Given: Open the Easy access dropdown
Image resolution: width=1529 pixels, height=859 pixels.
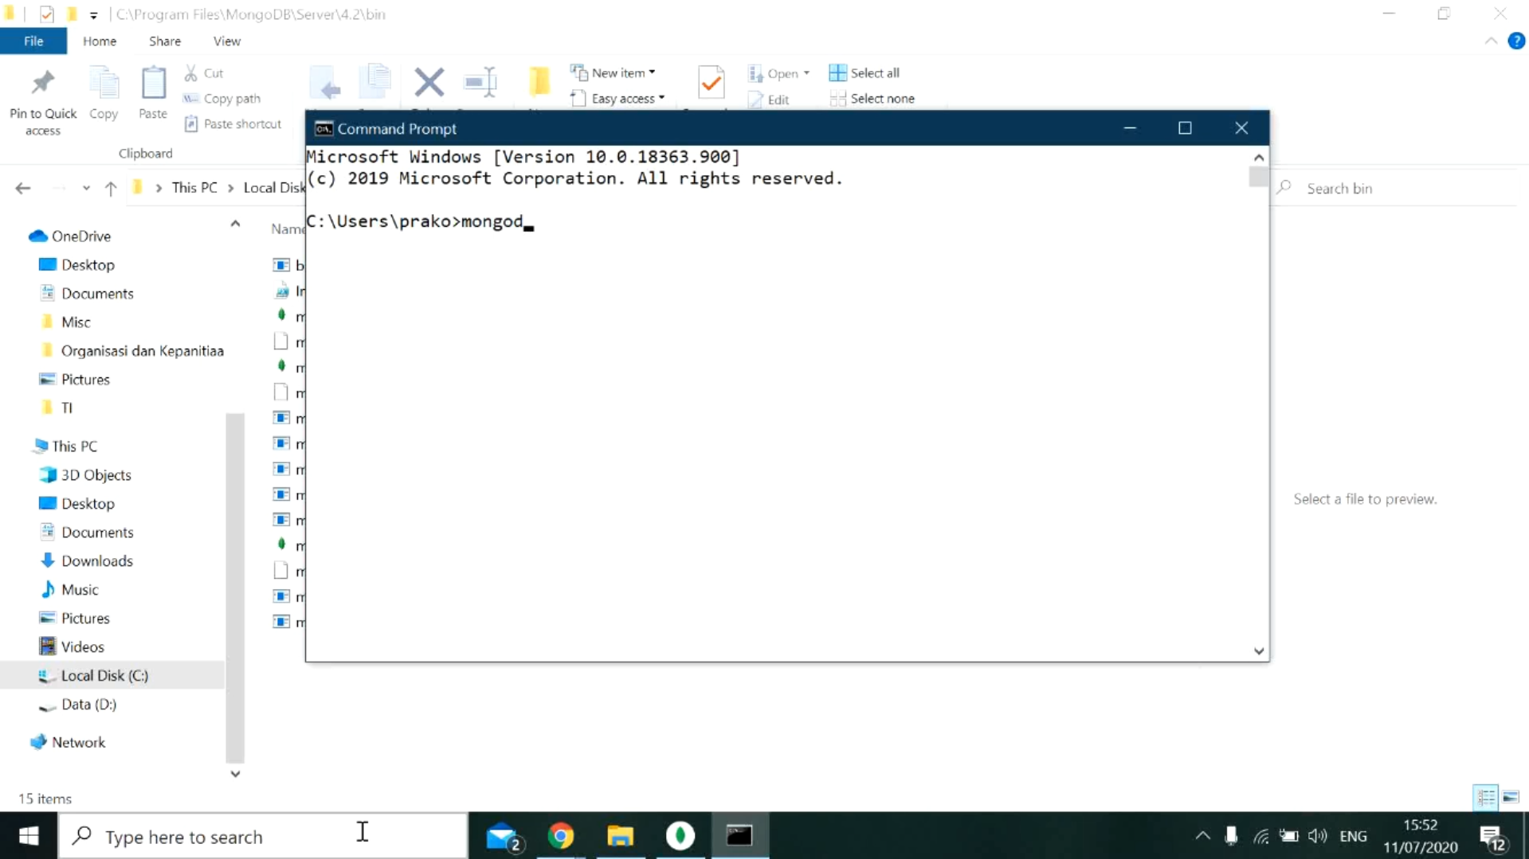Looking at the screenshot, I should (x=620, y=98).
